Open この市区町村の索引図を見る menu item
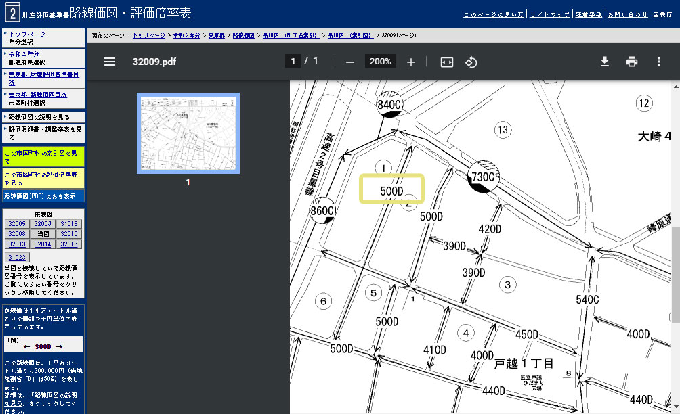 [x=43, y=156]
